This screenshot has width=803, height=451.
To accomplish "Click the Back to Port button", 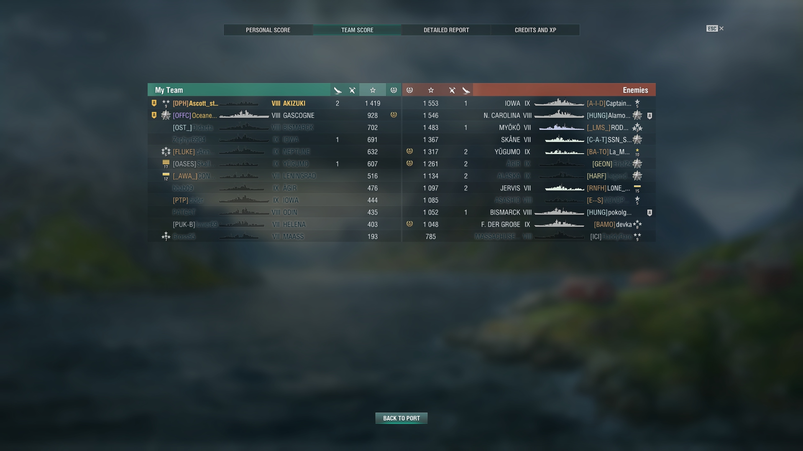I will tap(401, 418).
